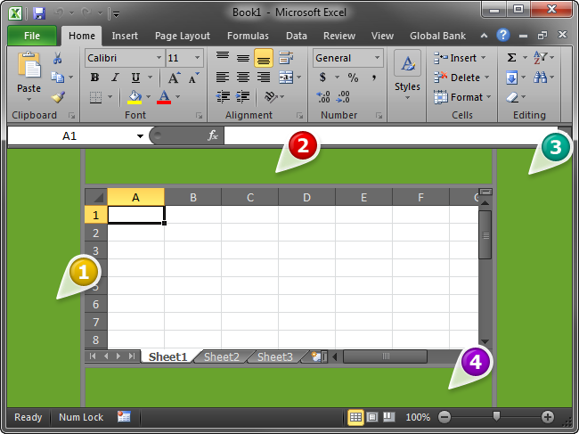Select the Format Painter brush
This screenshot has width=579, height=434.
pos(58,97)
